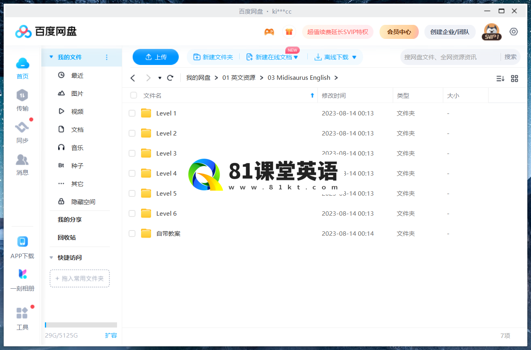This screenshot has height=350, width=531.
Task: Focus the 搜网盘文件 search field
Action: point(450,57)
